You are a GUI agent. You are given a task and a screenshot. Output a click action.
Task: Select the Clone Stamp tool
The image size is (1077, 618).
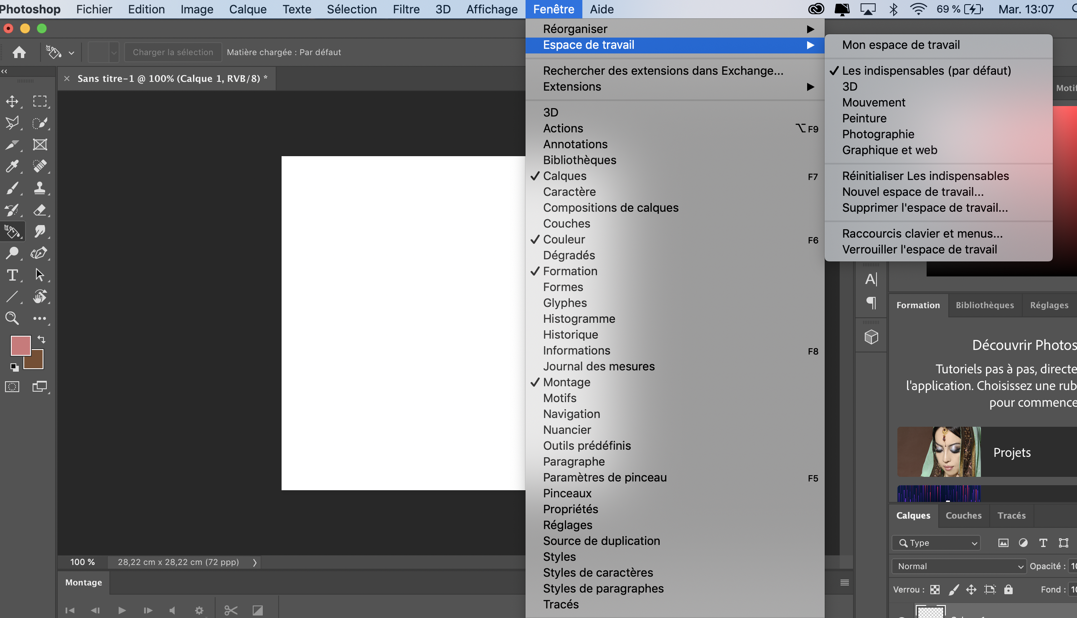point(40,187)
